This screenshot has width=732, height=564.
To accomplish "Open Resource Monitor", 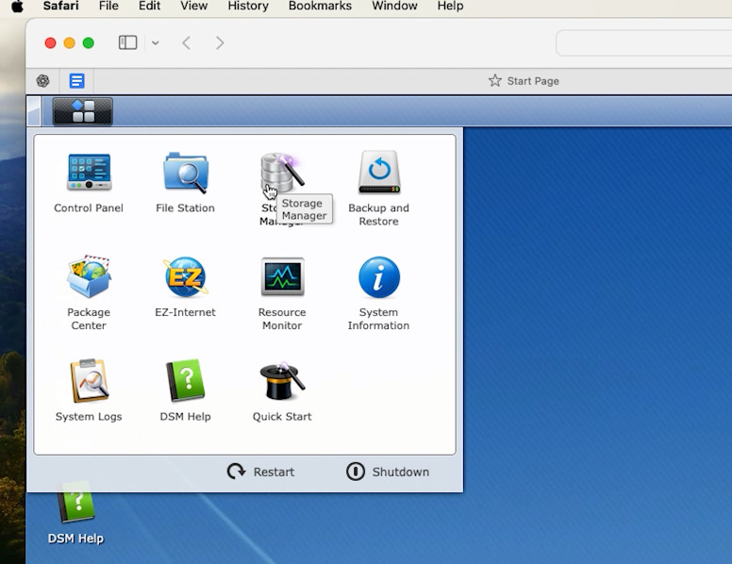I will (282, 293).
